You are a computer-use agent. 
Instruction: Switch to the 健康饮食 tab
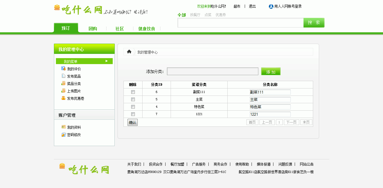click(x=147, y=29)
